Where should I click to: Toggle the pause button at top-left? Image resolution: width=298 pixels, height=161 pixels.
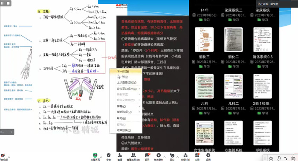tap(2, 3)
